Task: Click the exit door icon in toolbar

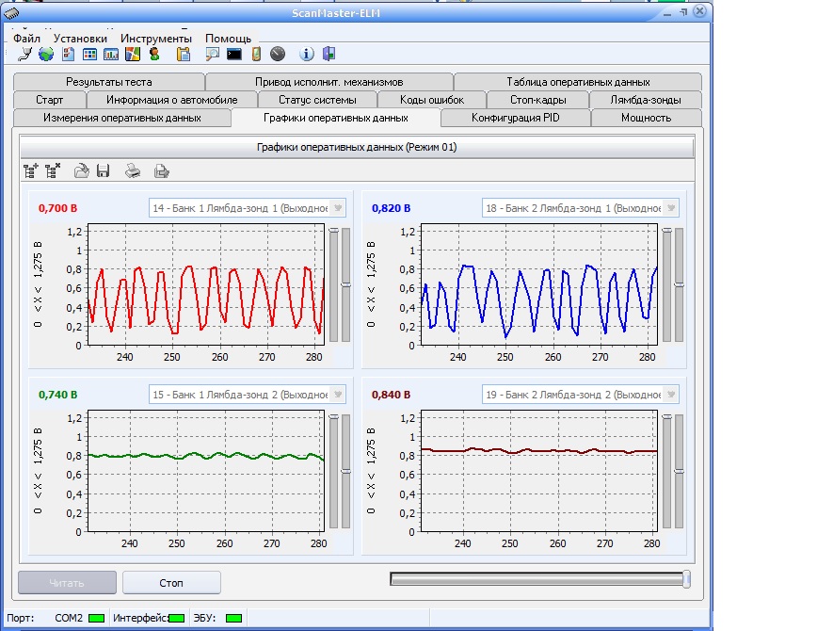Action: pos(328,54)
